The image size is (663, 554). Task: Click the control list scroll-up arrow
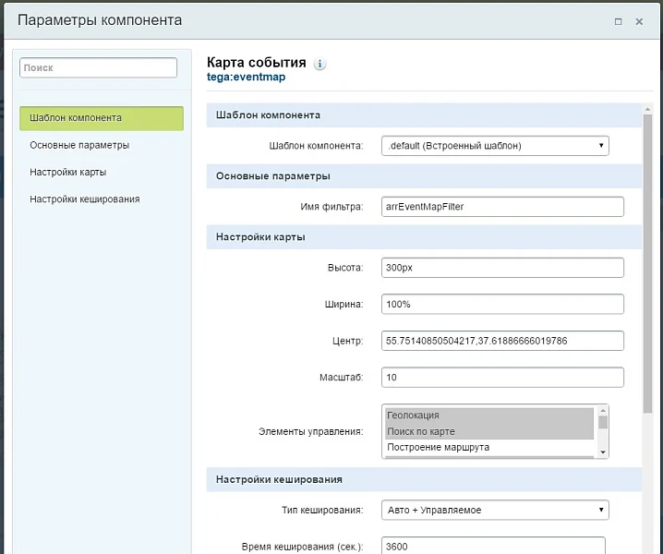tap(603, 411)
